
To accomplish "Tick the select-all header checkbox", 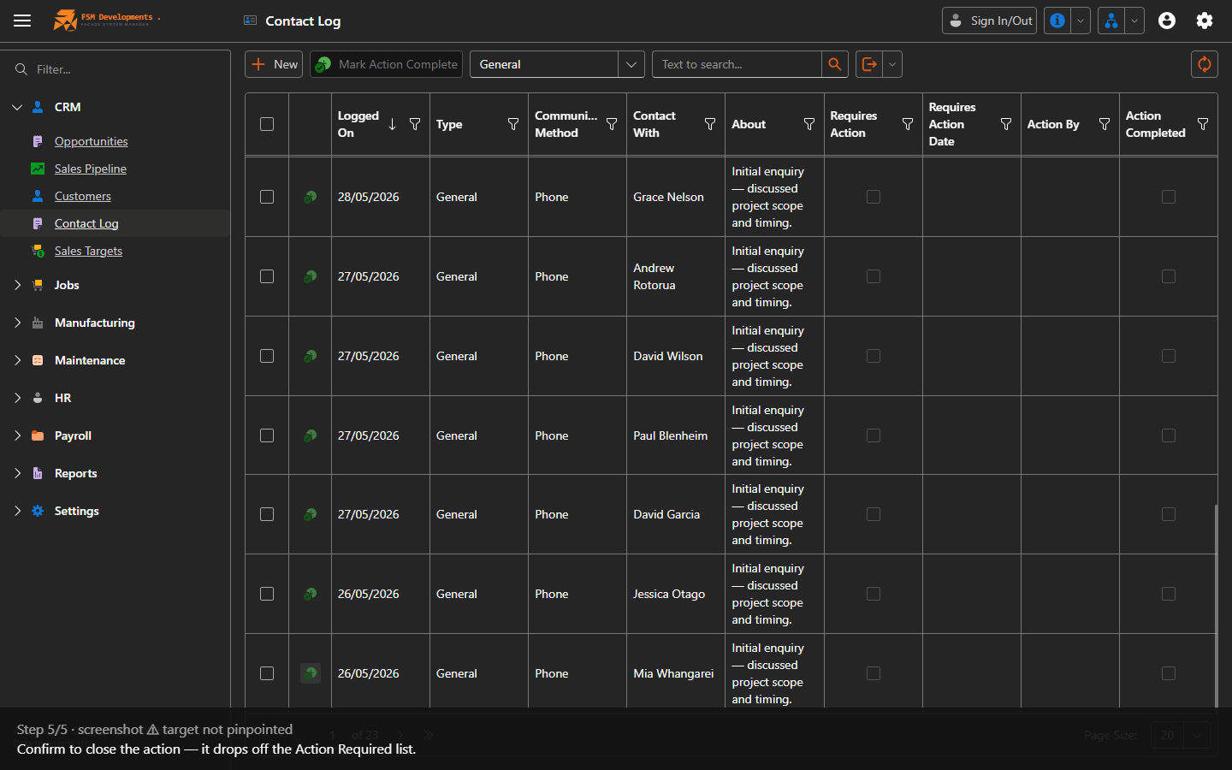I will (267, 124).
